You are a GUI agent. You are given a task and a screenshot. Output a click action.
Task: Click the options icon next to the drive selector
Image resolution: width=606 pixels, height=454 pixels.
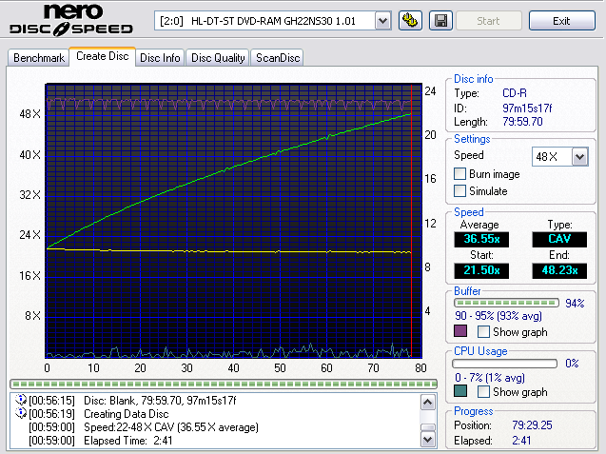(411, 20)
